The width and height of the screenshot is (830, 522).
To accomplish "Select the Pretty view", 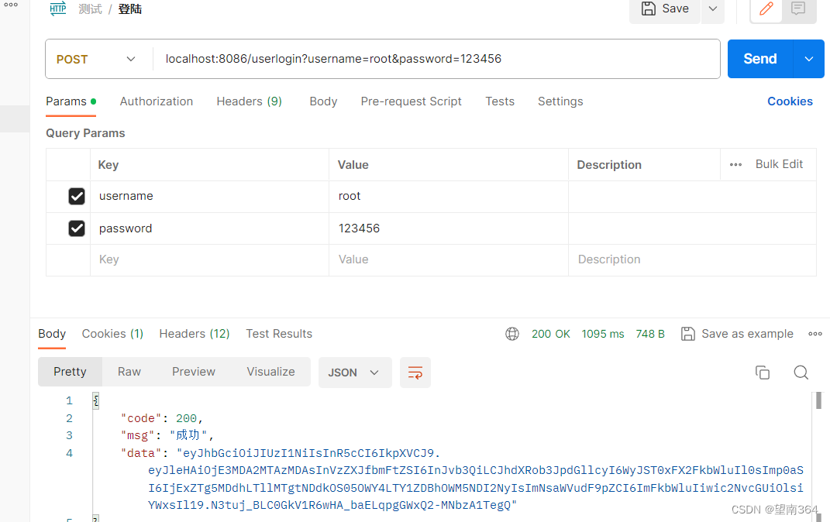I will [70, 372].
